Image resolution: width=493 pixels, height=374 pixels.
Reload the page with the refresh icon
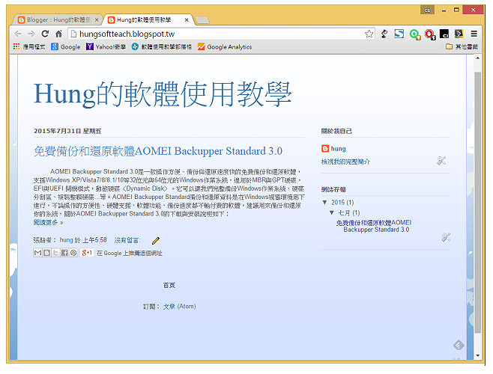(45, 34)
